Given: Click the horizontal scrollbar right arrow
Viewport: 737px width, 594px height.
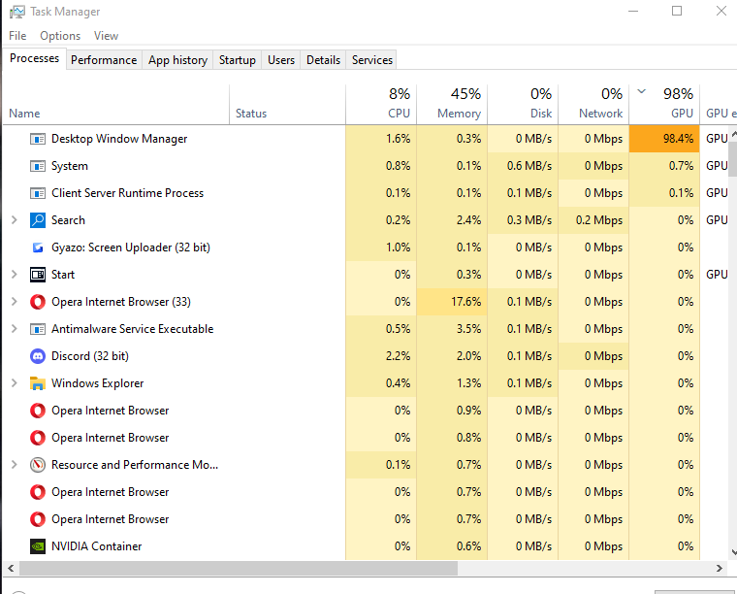Looking at the screenshot, I should [719, 568].
